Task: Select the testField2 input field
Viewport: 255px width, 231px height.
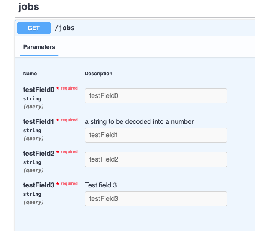Action: pyautogui.click(x=156, y=159)
